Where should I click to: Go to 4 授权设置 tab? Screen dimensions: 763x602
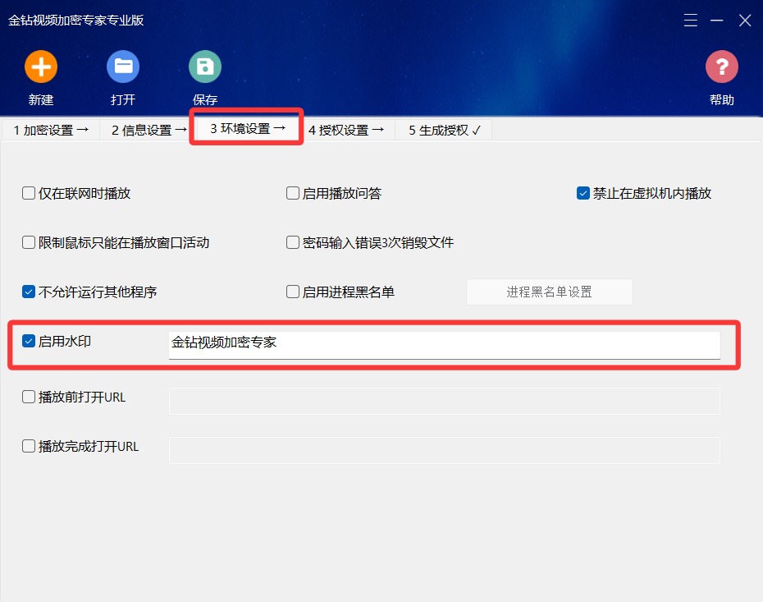[346, 130]
